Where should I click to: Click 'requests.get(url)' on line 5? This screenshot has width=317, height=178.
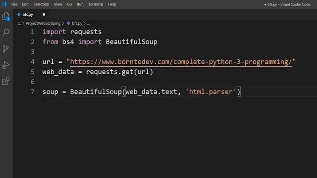click(119, 72)
